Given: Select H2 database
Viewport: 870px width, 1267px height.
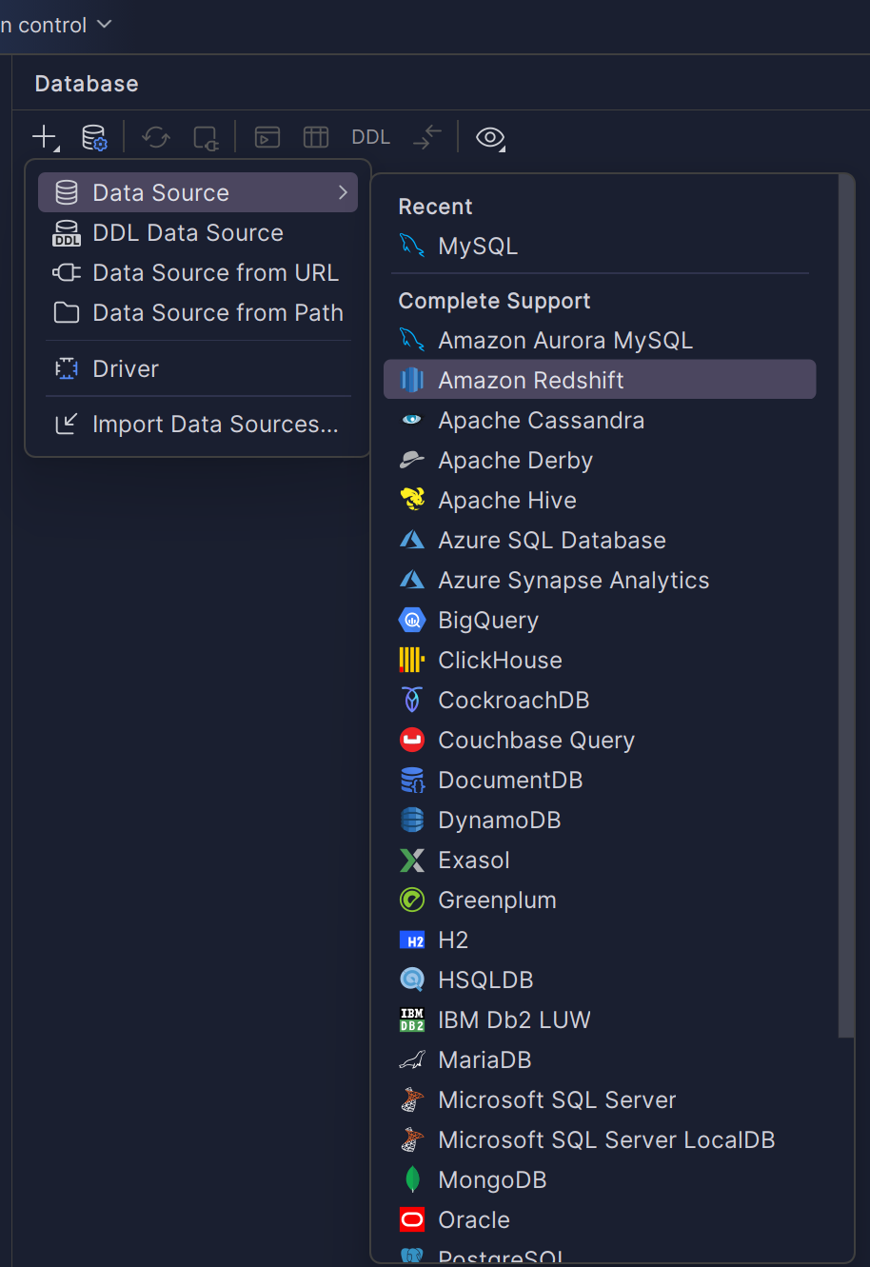Looking at the screenshot, I should [600, 940].
